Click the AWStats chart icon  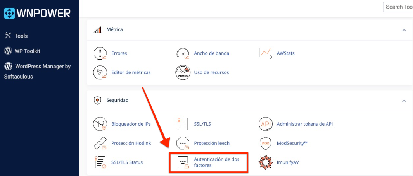266,53
